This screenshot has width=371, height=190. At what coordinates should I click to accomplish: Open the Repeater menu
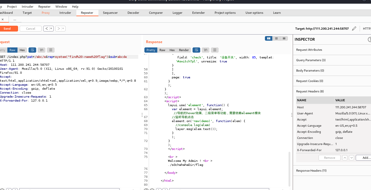[x=44, y=6]
